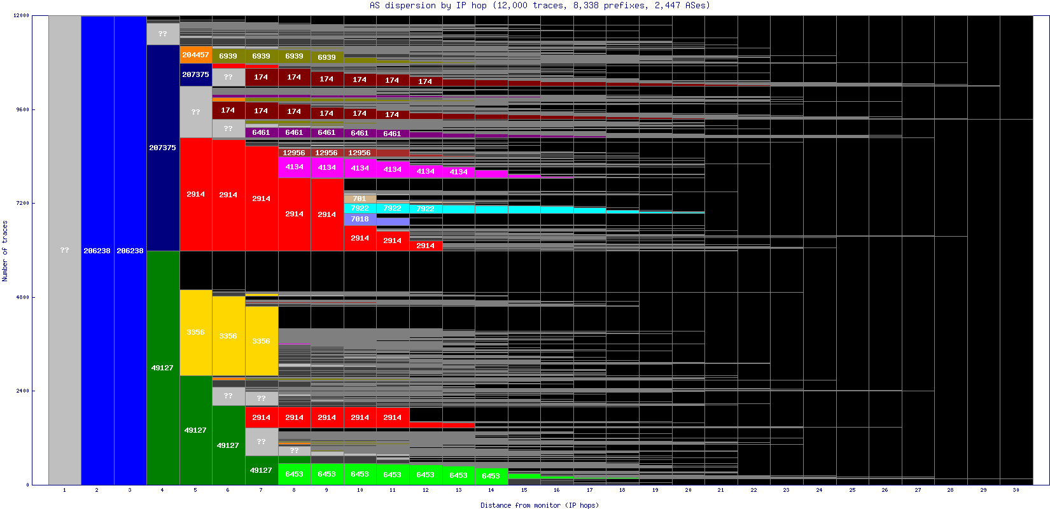1050x509 pixels.
Task: Click the x-axis tick label 20
Action: [x=688, y=490]
